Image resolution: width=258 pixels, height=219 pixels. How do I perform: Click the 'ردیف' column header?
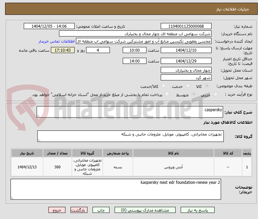click(247, 153)
